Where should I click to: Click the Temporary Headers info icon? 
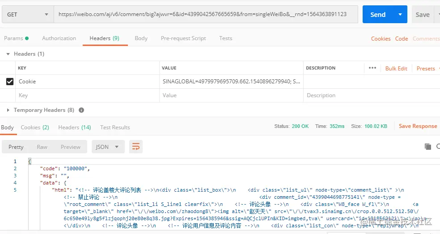point(81,110)
